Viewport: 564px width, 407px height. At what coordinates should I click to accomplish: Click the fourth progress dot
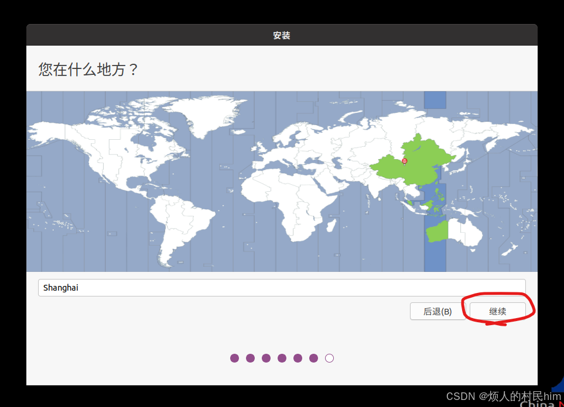282,358
